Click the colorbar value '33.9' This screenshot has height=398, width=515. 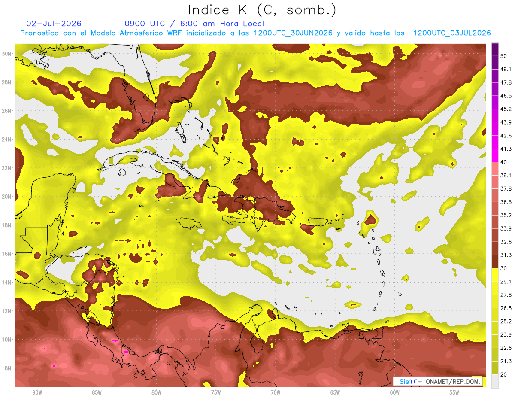(506, 228)
